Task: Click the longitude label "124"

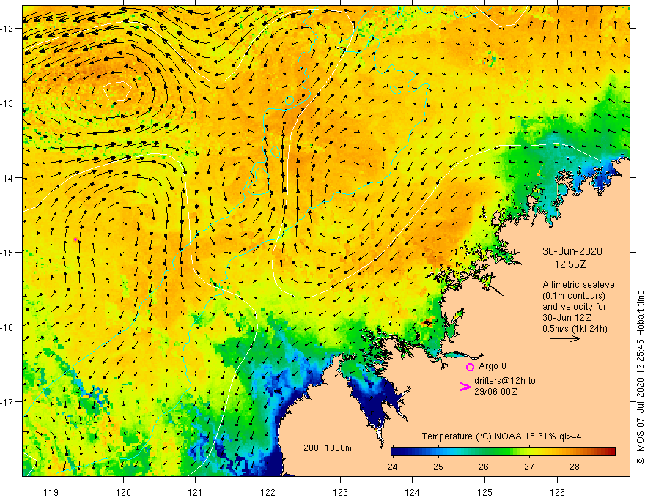Action: pyautogui.click(x=413, y=492)
